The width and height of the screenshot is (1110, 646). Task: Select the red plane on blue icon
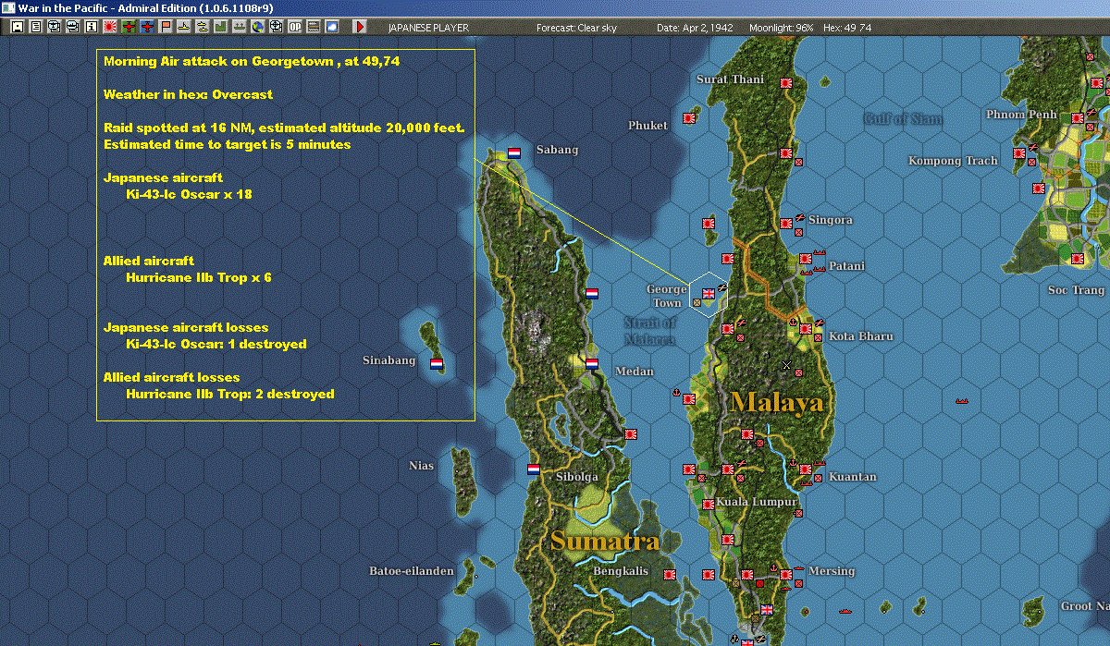click(x=147, y=27)
